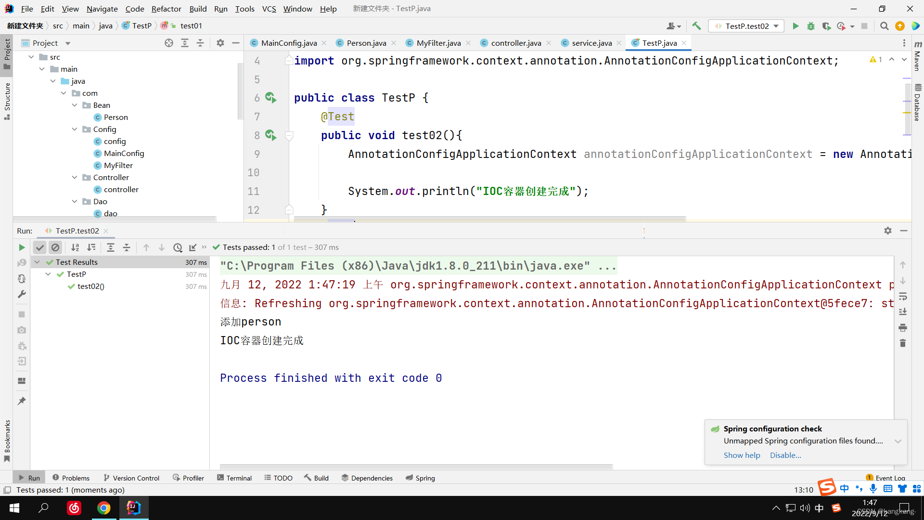Screen dimensions: 924x520
Task: Click the Debug bug icon in toolbar
Action: tap(811, 26)
